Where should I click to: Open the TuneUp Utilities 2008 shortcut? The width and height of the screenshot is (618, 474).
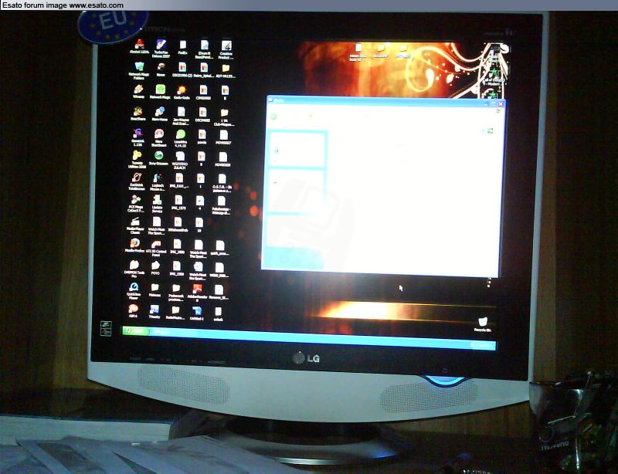coord(138,159)
